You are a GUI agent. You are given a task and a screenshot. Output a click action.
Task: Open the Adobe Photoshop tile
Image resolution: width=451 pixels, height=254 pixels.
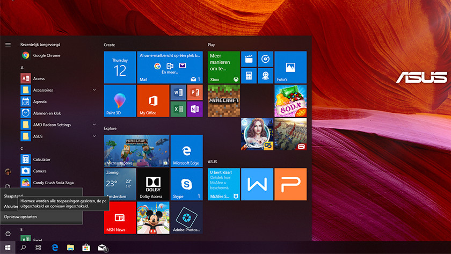point(186,217)
